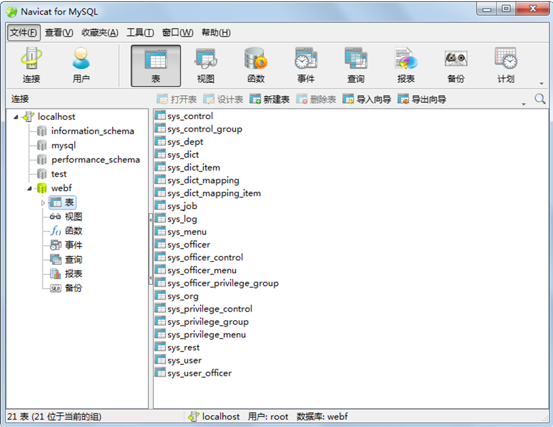Open the 函数 (Function) toolbar icon
Image resolution: width=553 pixels, height=427 pixels.
pos(256,66)
